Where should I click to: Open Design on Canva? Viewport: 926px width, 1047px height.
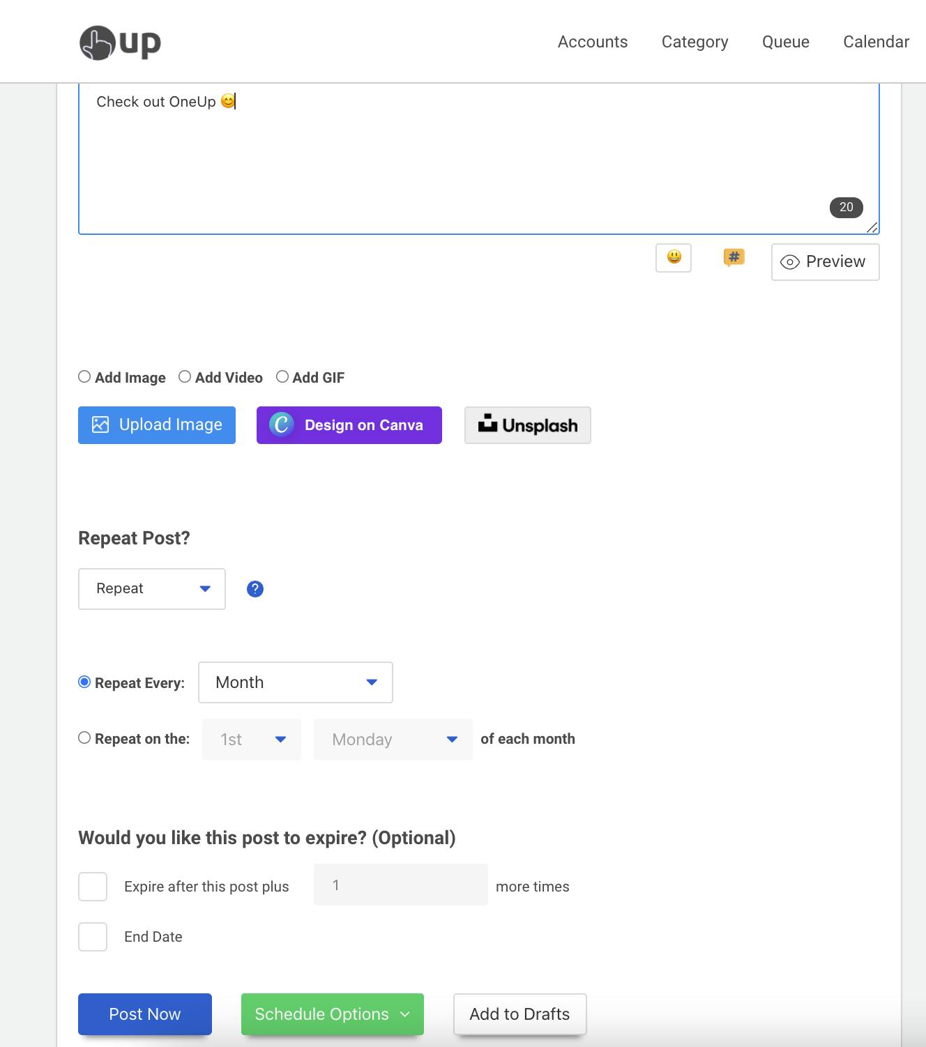click(349, 425)
